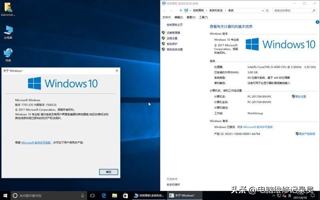This screenshot has height=200, width=320.
Task: Click the computer icon in address bar
Action: tap(186, 10)
